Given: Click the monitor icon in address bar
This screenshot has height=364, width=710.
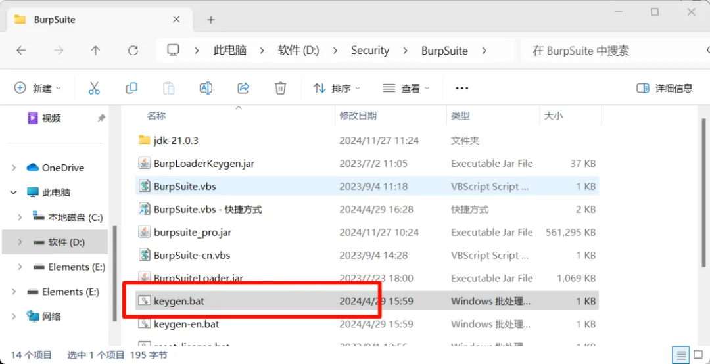Looking at the screenshot, I should [172, 50].
